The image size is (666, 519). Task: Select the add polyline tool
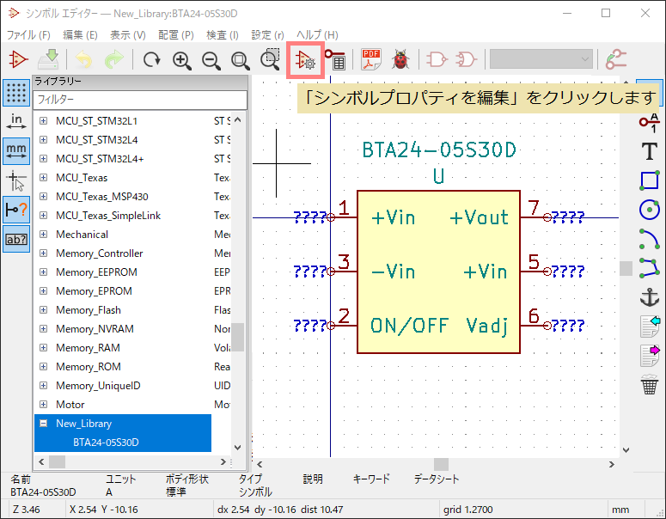click(x=650, y=267)
